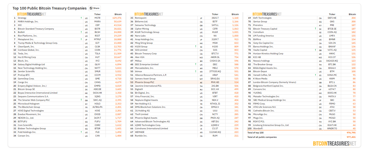Click the large BitcoinTreasuries.net logo below the totals
Image resolution: width=368 pixels, height=149 pixels.
[x=334, y=143]
